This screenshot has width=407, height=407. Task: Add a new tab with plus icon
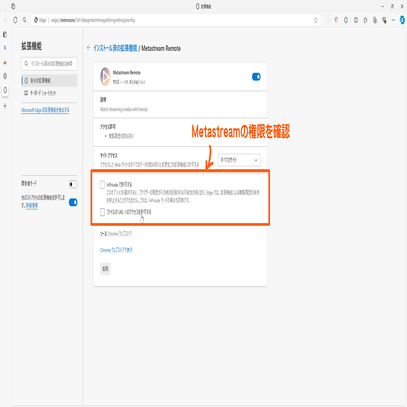tap(5, 106)
